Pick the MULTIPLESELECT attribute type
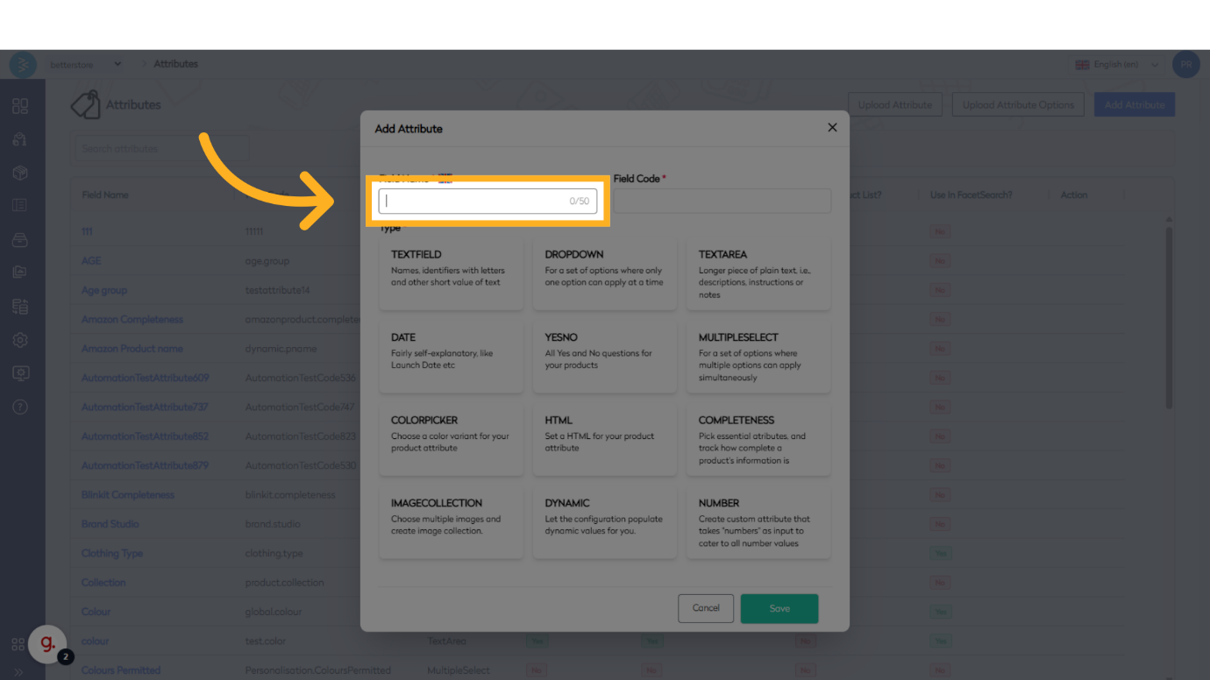The width and height of the screenshot is (1210, 680). 758,356
